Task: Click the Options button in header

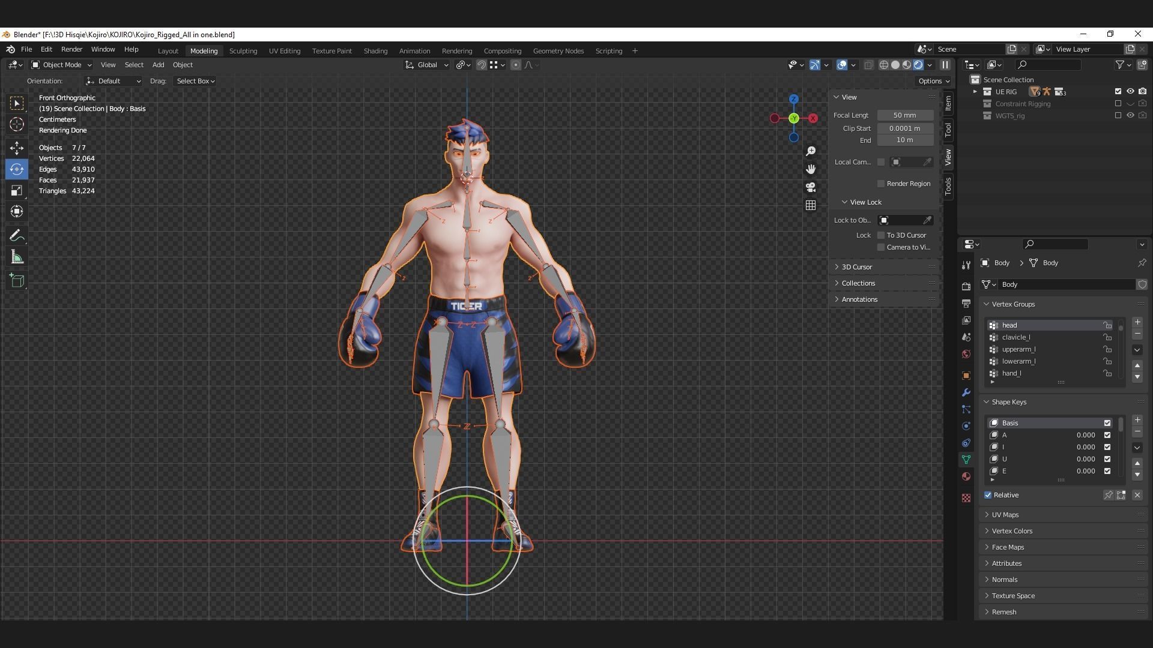Action: point(933,81)
